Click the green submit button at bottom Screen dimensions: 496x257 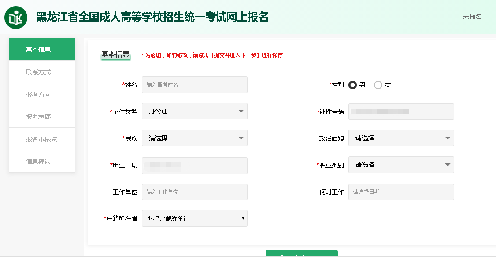[301, 253]
